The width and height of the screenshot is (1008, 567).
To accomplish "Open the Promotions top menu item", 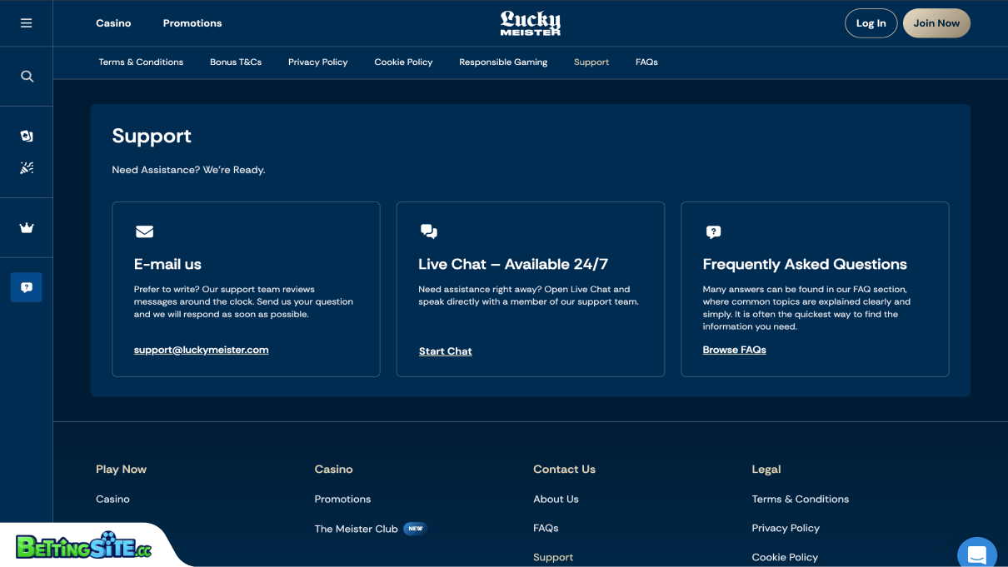I will click(192, 23).
